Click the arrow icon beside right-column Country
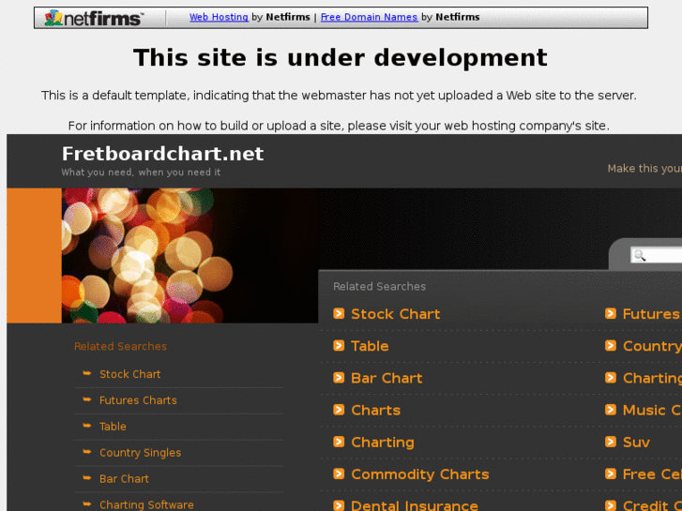Screen dimensions: 682x511 point(611,346)
